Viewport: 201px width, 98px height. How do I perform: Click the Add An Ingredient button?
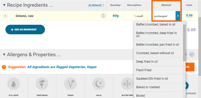pos(25,29)
